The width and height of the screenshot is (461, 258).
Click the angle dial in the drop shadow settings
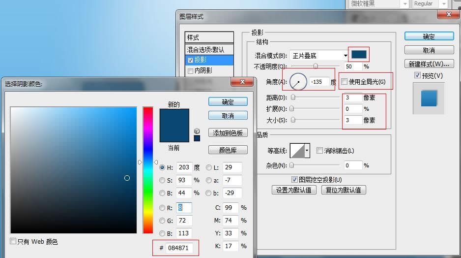point(298,81)
